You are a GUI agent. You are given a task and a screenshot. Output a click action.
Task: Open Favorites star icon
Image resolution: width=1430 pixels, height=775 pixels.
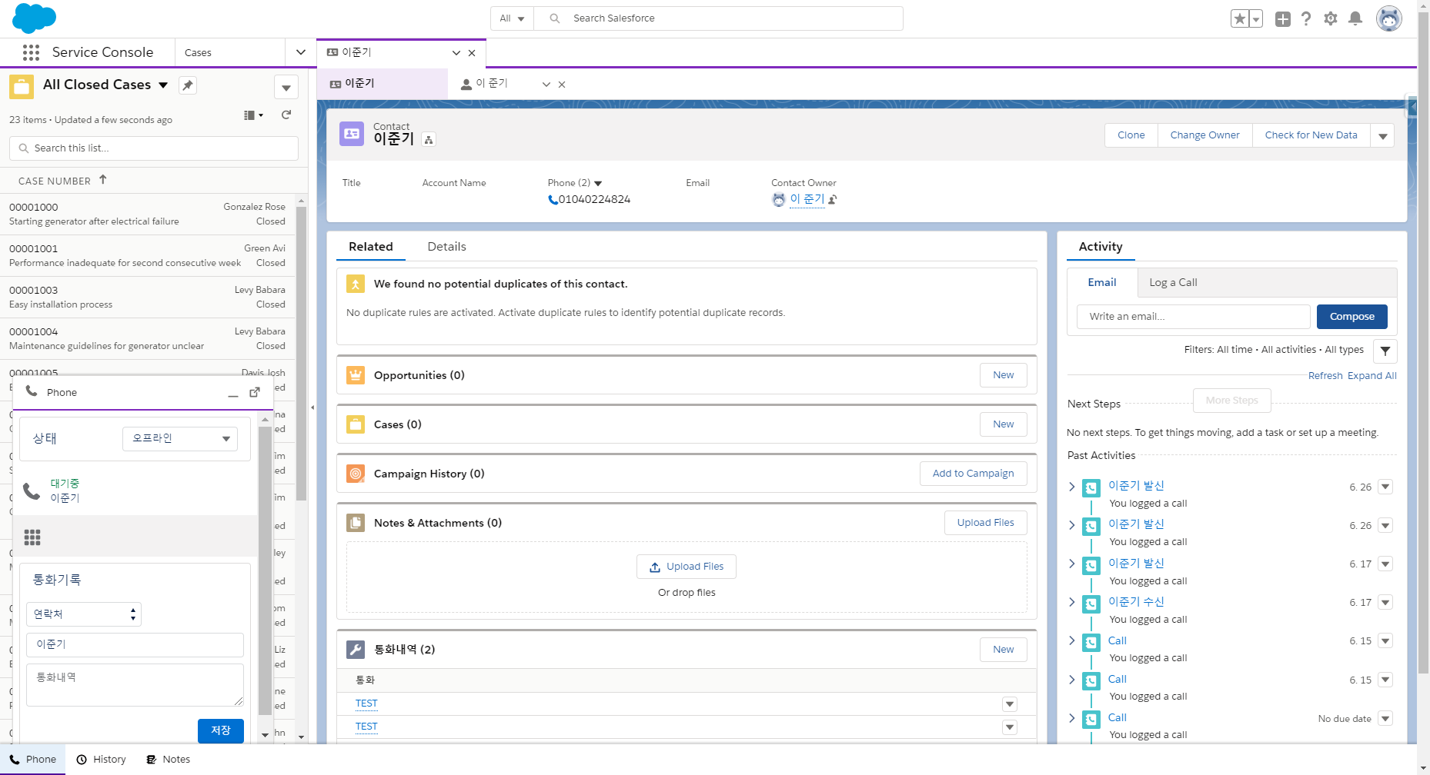1239,18
